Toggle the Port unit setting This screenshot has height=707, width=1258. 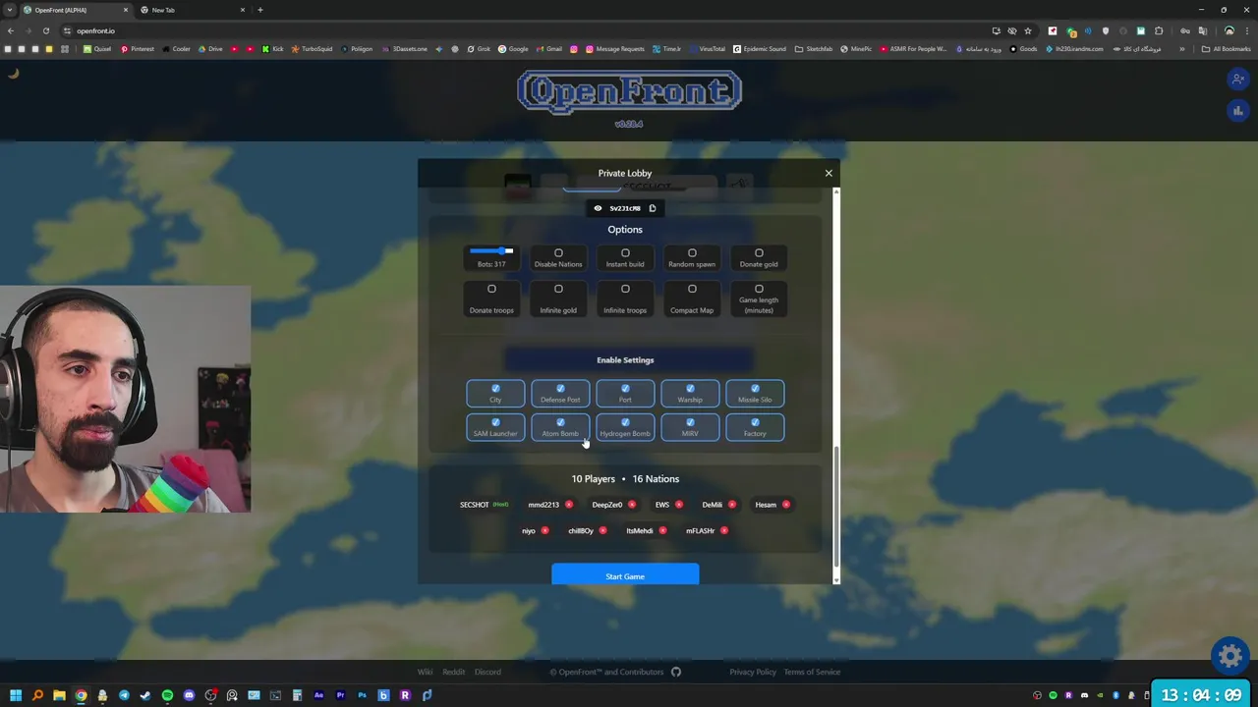pyautogui.click(x=625, y=393)
